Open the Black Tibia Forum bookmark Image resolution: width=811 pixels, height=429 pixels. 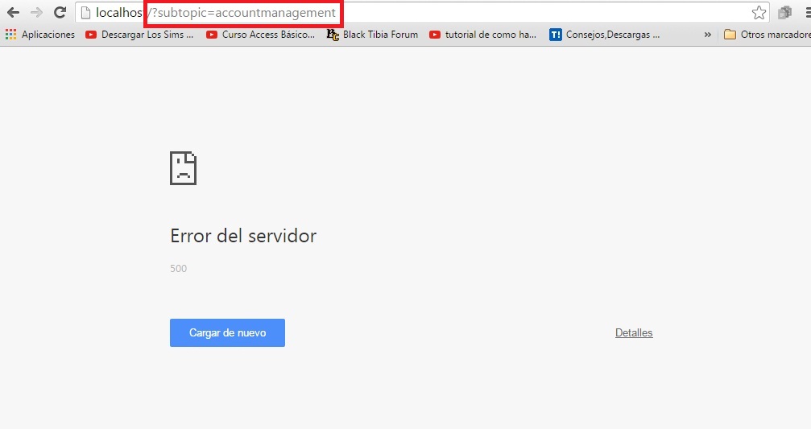(x=372, y=35)
